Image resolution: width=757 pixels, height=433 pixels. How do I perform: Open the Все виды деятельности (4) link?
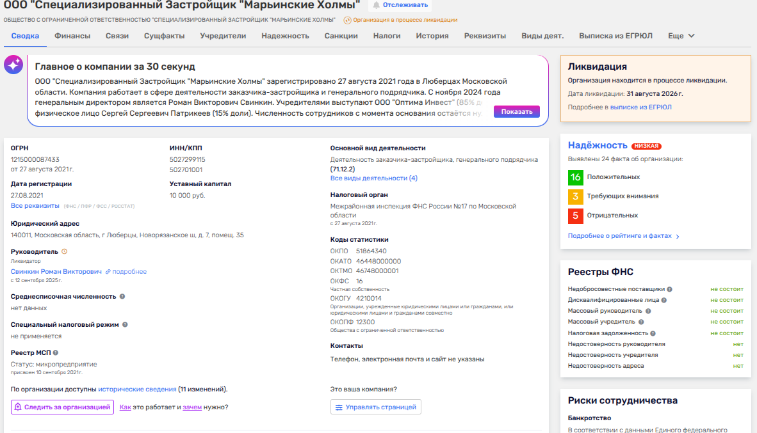373,178
